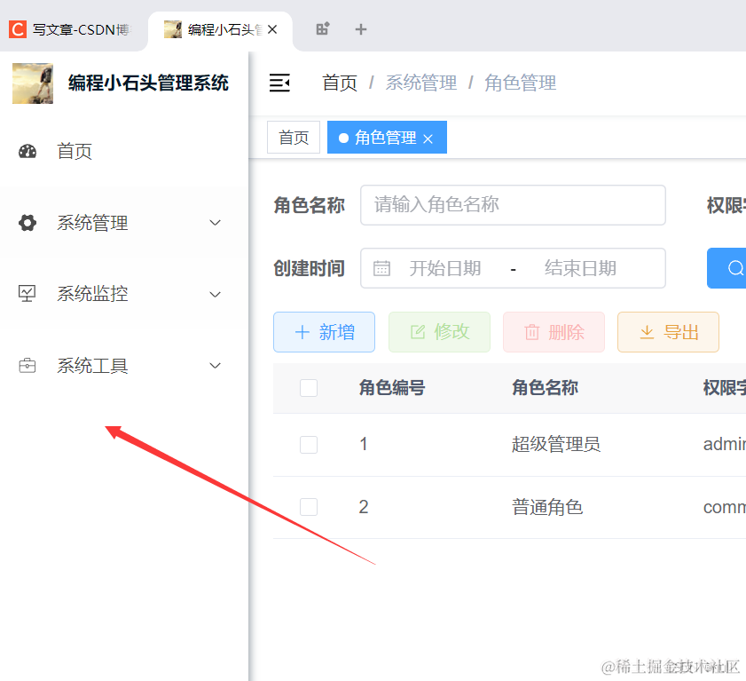
Task: Check the row for 超级管理员
Action: 309,445
